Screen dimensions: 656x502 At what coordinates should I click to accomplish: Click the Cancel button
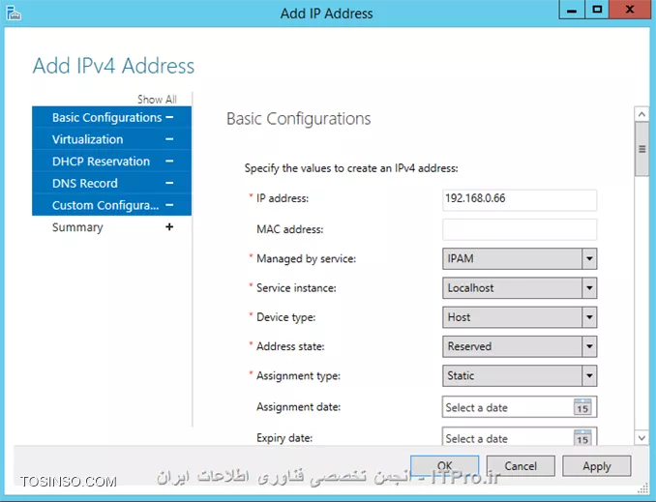pyautogui.click(x=521, y=465)
